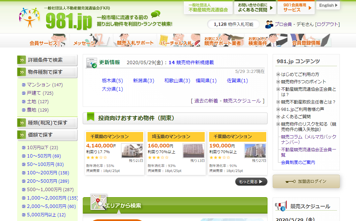Image resolution: width=356 pixels, height=221 pixels.
Task: Open the 4,140,000円 listing building photo
Action: (x=132, y=151)
